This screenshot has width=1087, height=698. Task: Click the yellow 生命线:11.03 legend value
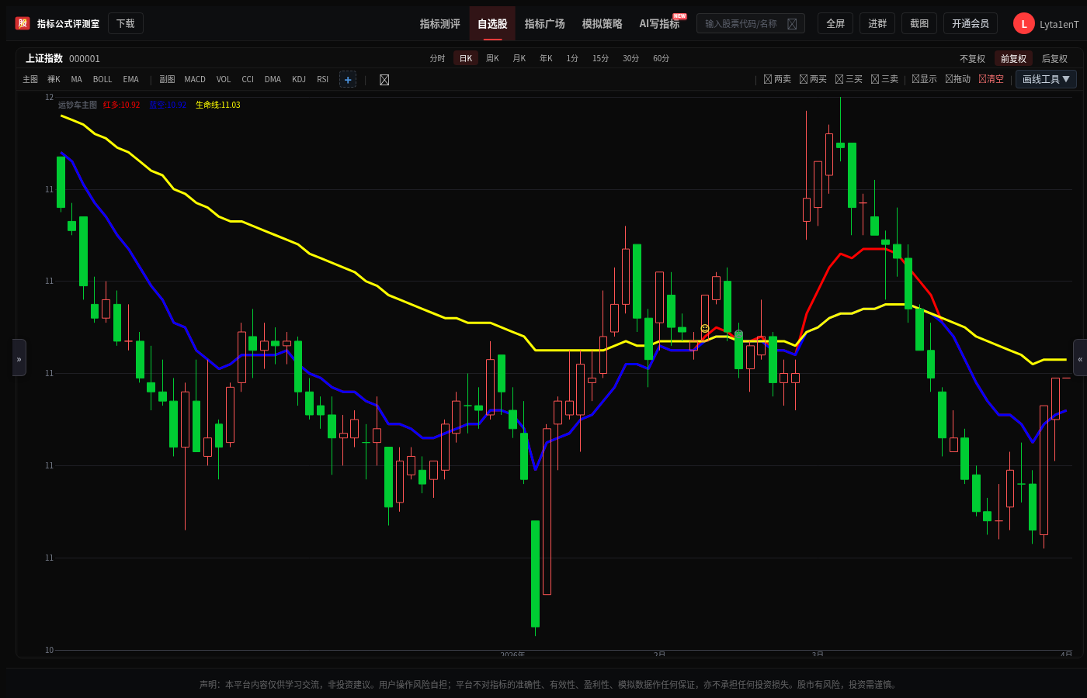click(218, 105)
